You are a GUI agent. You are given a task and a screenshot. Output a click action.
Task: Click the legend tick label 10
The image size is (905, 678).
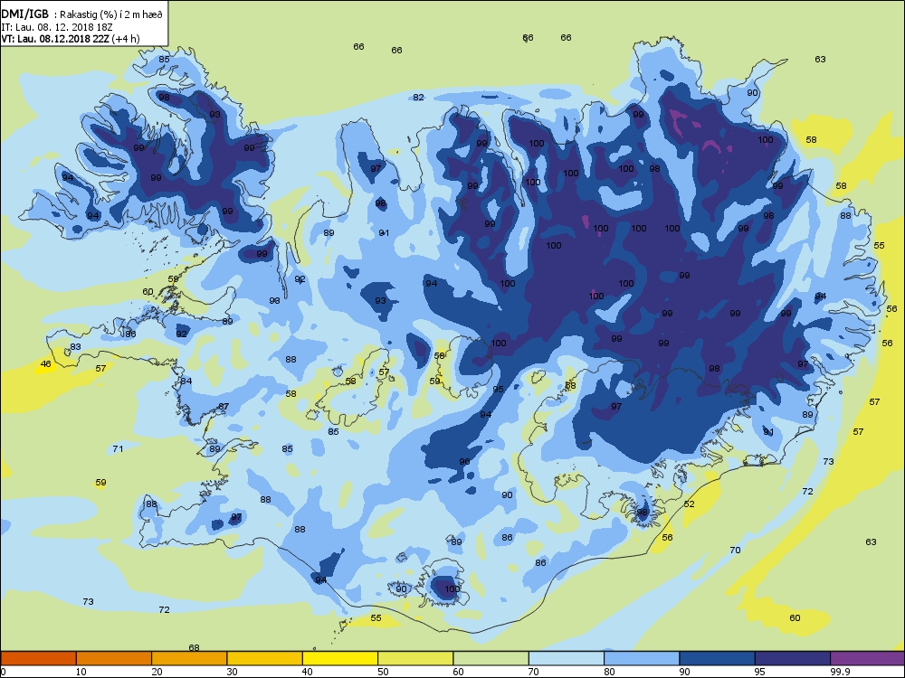pos(81,671)
